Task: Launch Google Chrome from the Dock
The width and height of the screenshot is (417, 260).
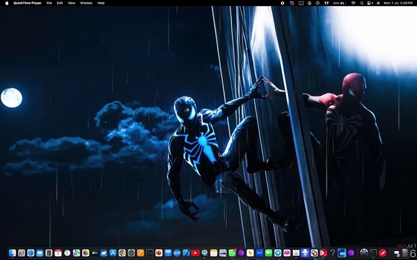Action: [x=122, y=253]
